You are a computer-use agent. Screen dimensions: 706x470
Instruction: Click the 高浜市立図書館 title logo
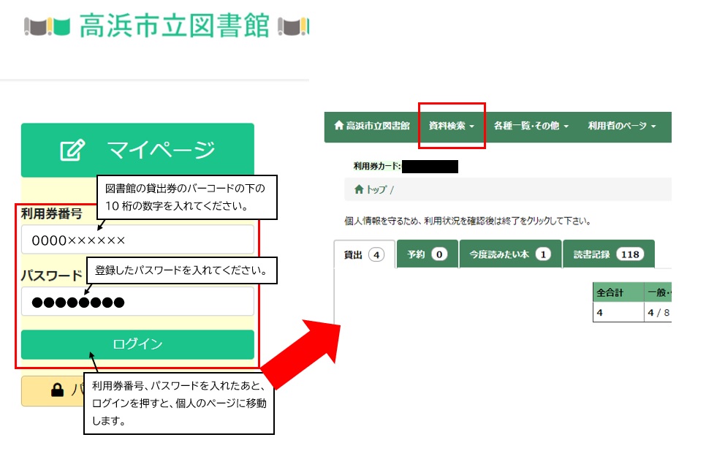(x=174, y=26)
